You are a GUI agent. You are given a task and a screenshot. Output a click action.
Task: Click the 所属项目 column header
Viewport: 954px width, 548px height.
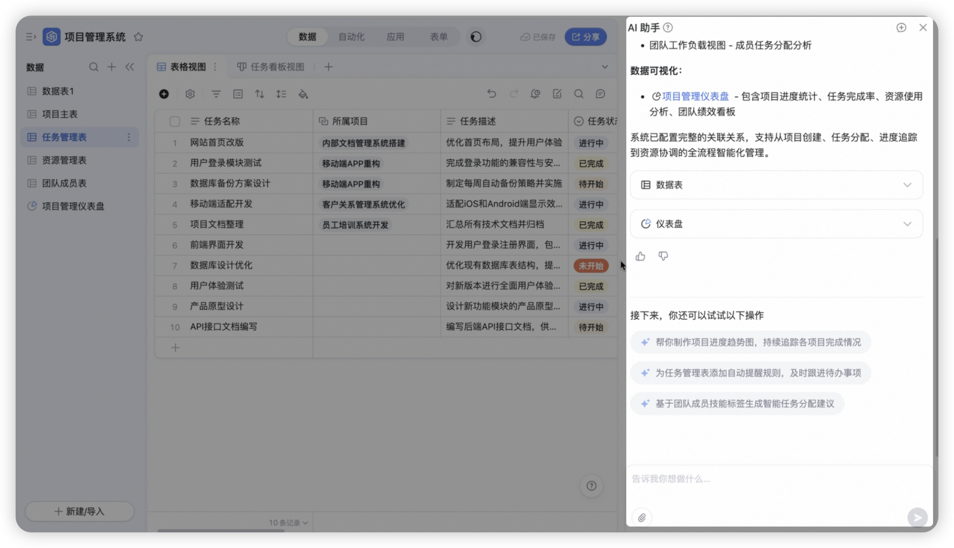(376, 121)
